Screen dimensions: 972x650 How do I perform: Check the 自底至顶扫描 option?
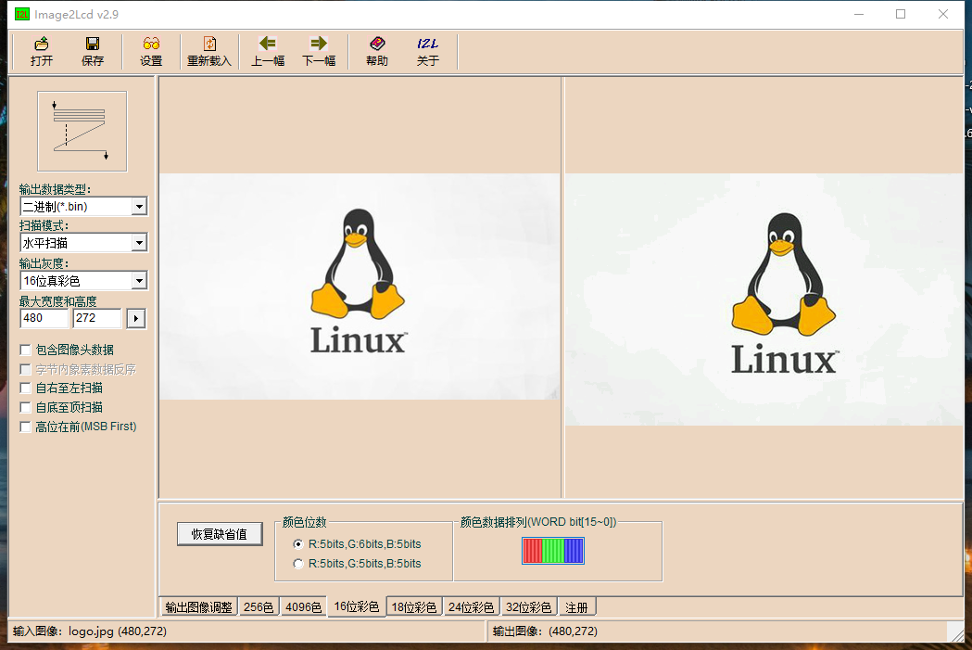(x=25, y=407)
